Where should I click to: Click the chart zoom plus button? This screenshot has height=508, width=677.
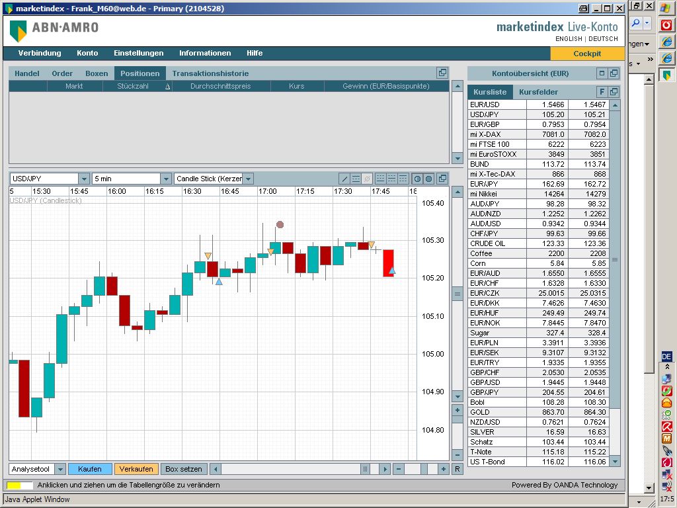pyautogui.click(x=457, y=410)
